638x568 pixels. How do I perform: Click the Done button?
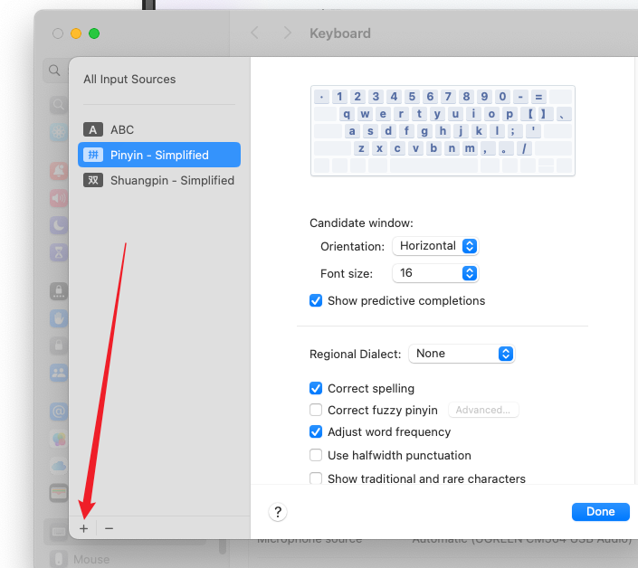coord(600,512)
